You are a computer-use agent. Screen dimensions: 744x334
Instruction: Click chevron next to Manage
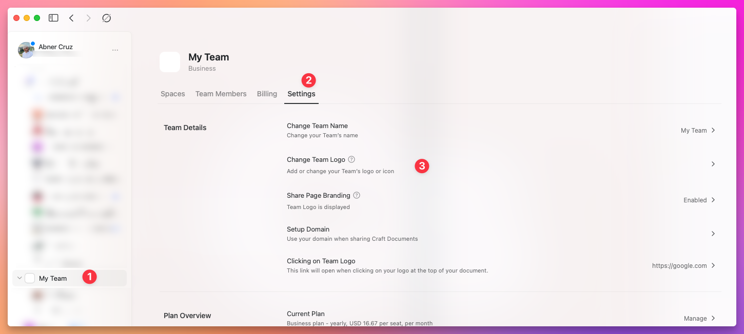[713, 318]
